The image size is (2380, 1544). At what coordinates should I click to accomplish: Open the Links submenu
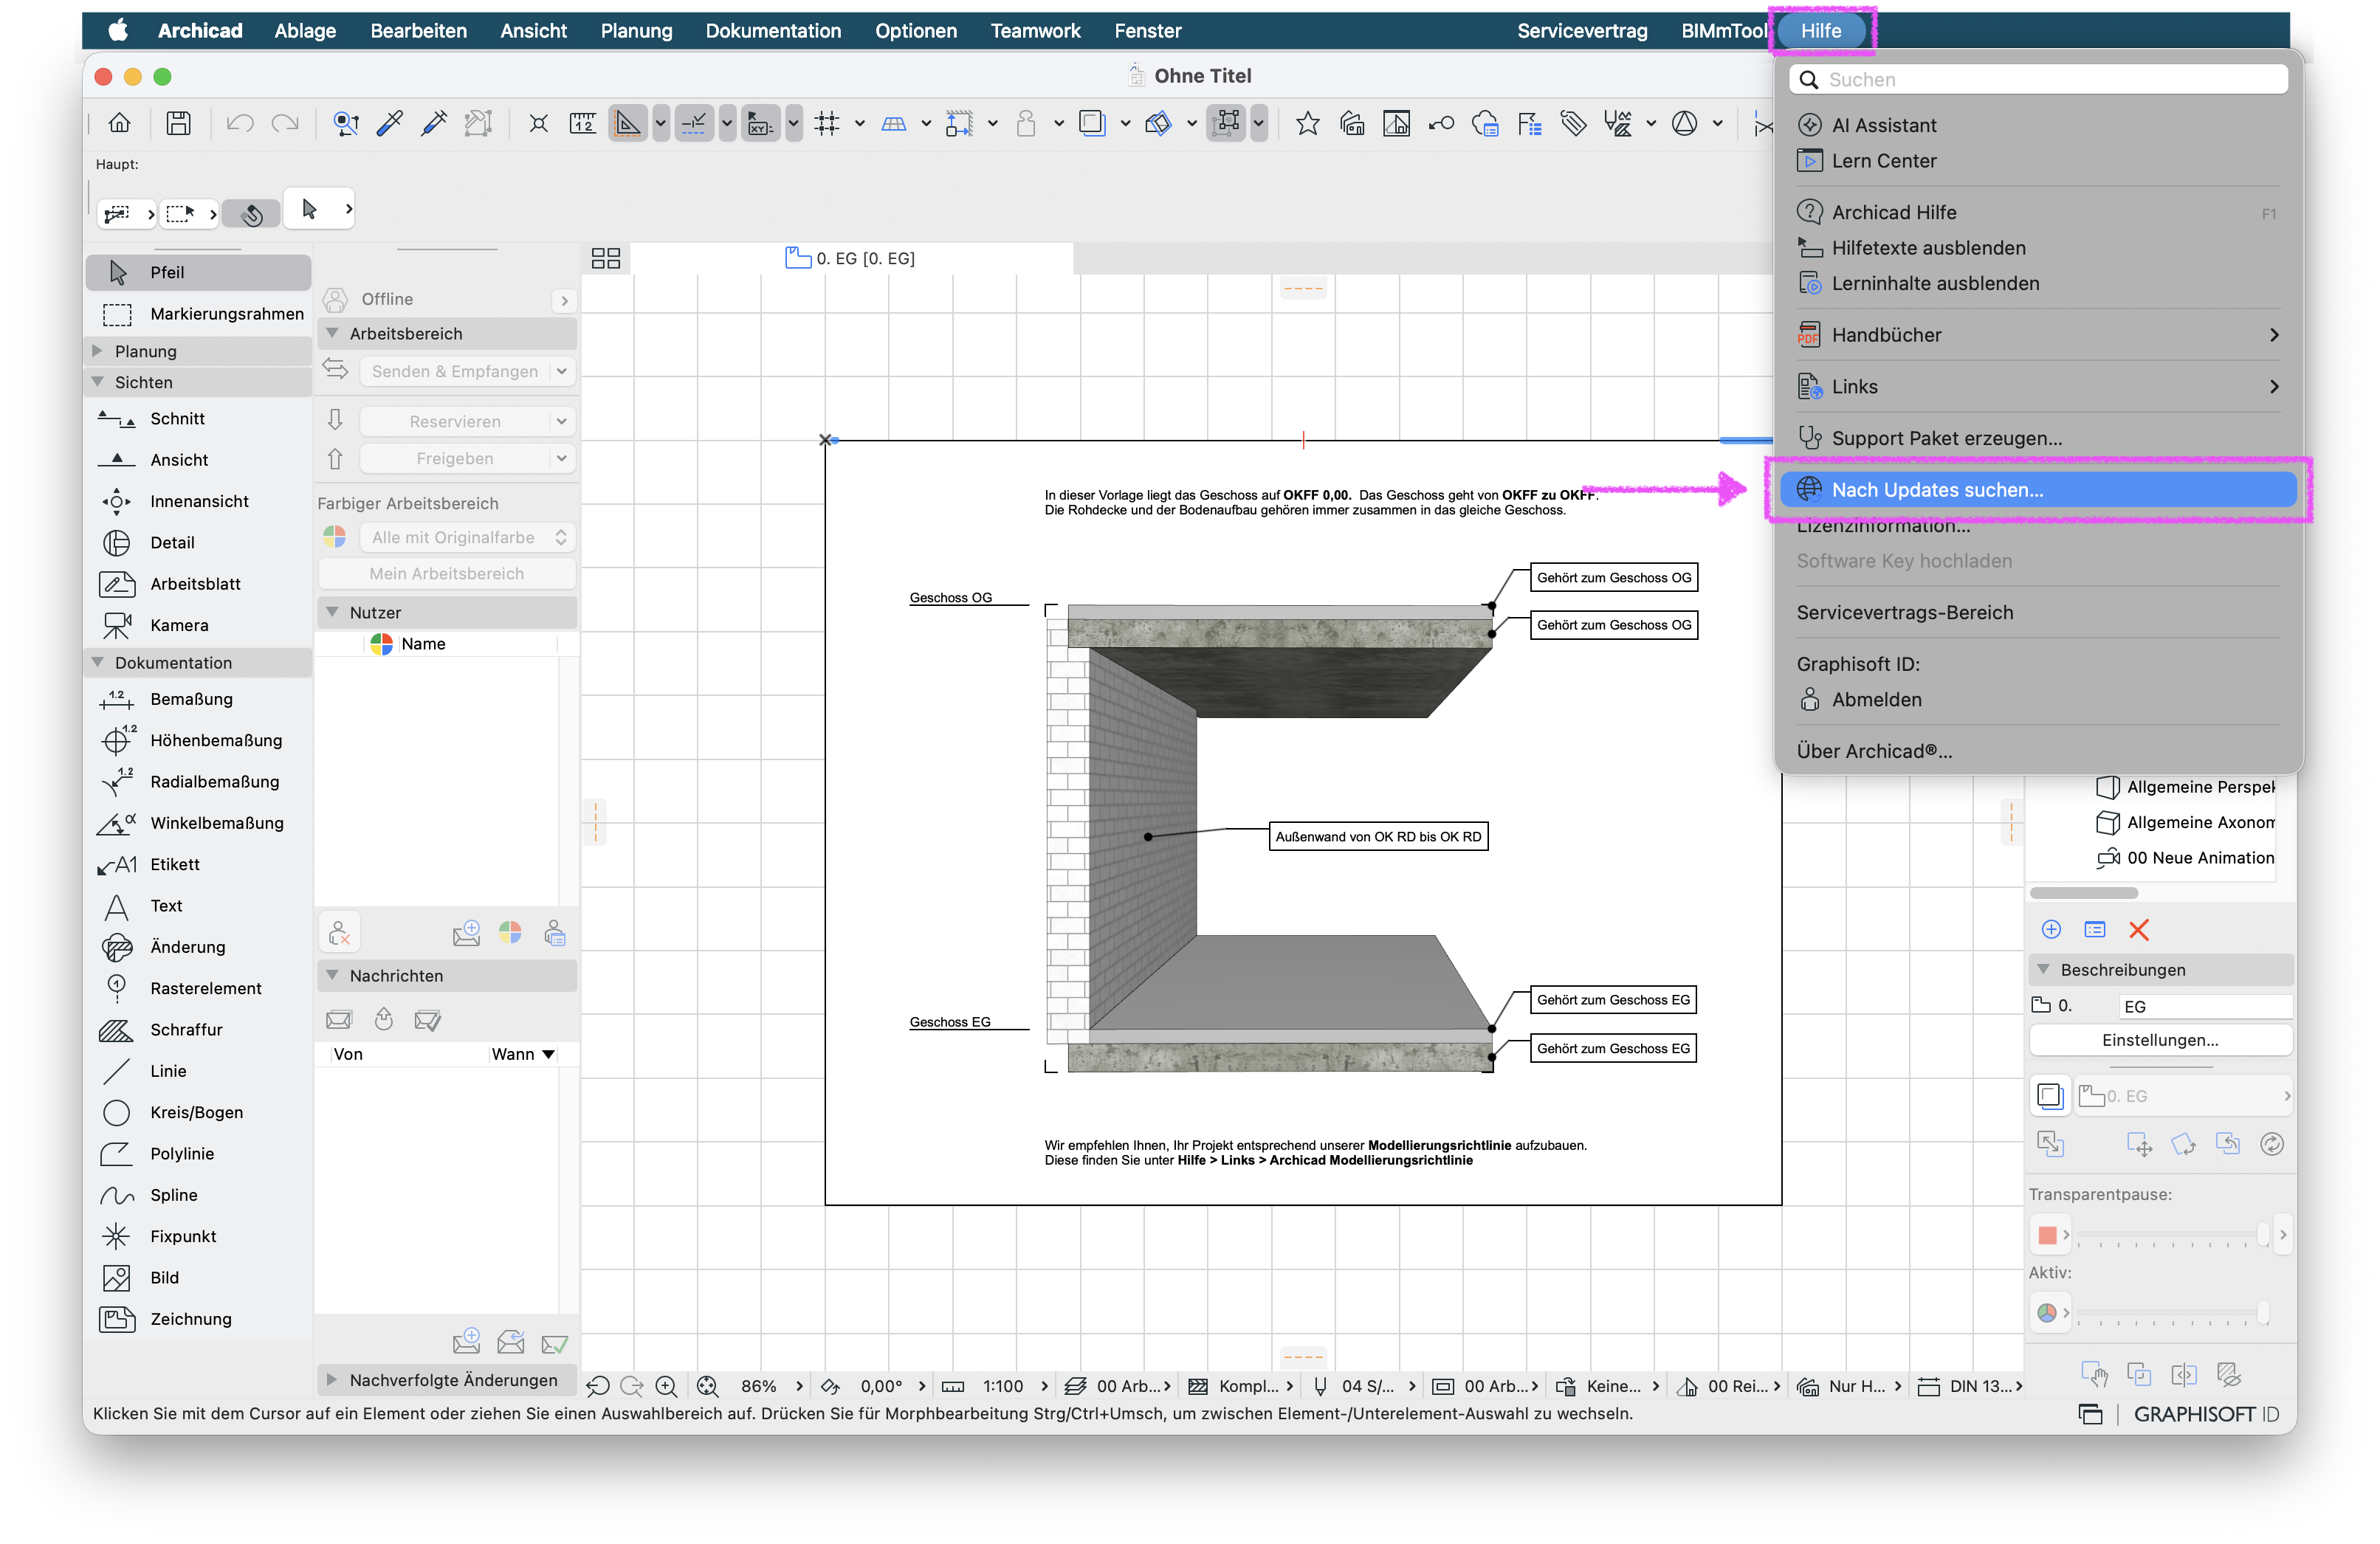tap(2037, 387)
